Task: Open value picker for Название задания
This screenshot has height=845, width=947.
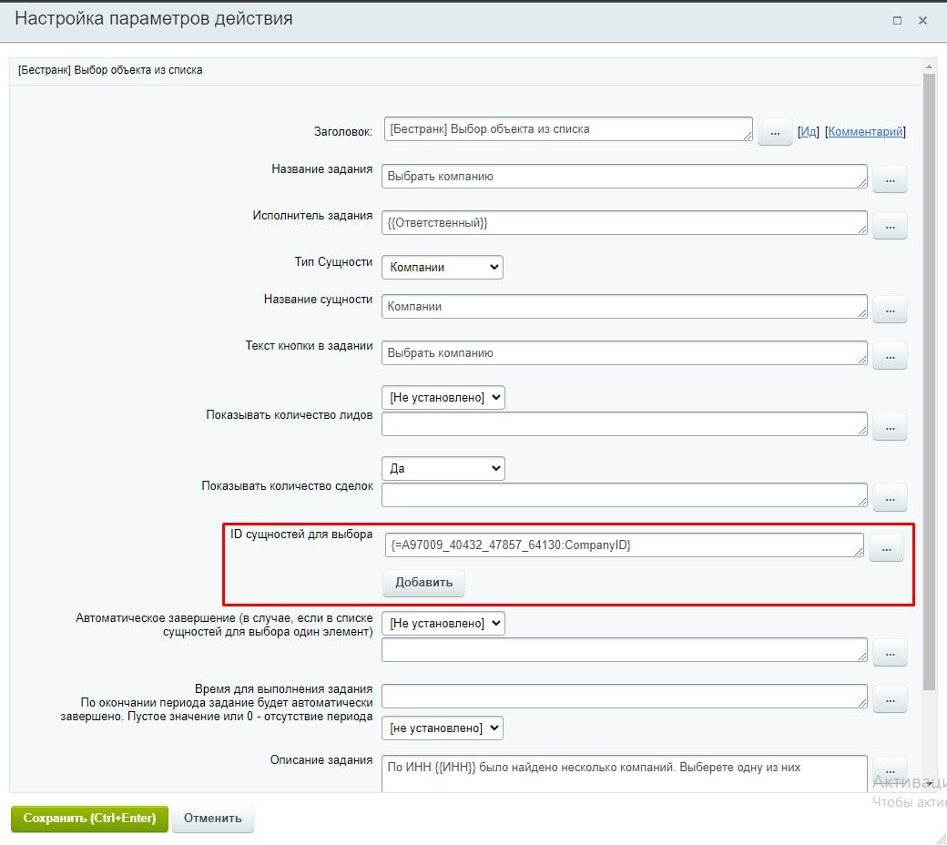Action: point(890,179)
